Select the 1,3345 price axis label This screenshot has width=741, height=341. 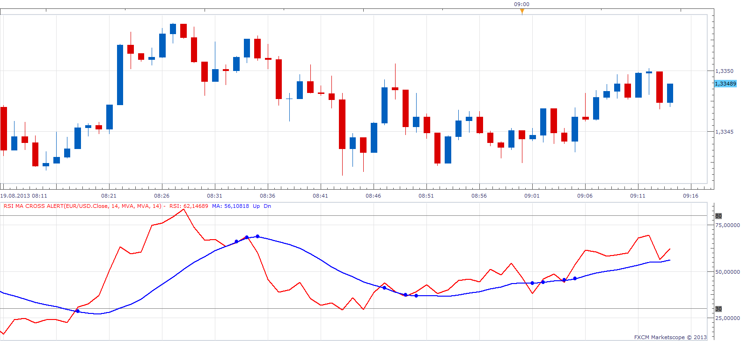[724, 132]
